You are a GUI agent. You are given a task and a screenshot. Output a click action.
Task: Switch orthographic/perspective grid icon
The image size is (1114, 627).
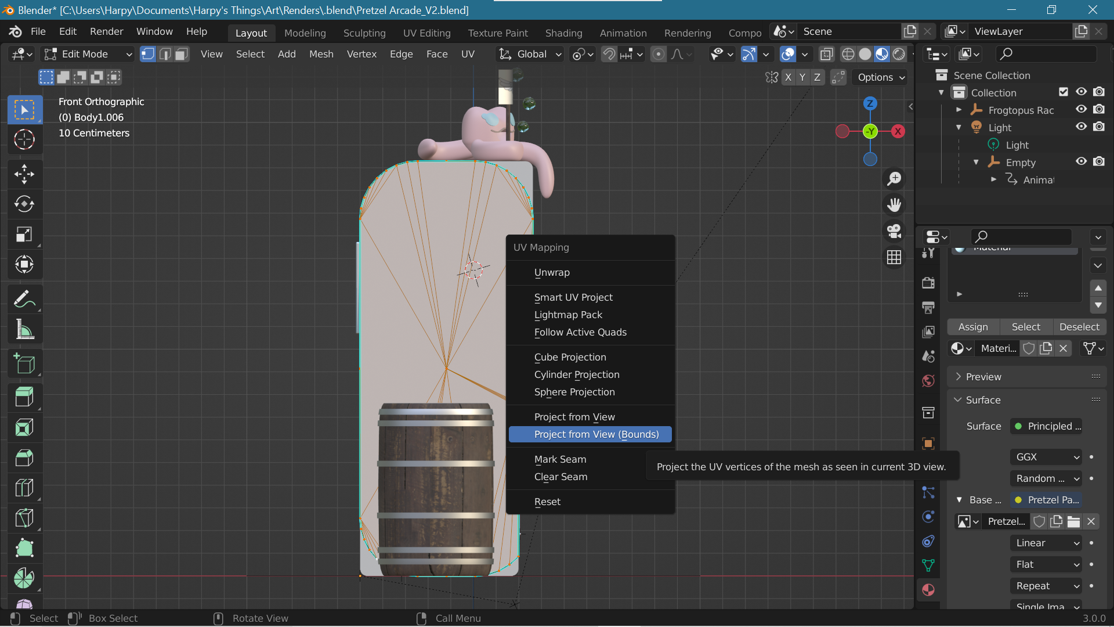(x=894, y=257)
